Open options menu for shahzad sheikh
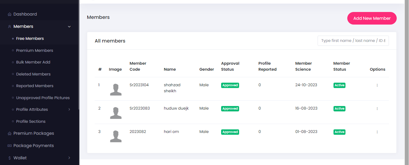The height and width of the screenshot is (165, 409). click(377, 85)
